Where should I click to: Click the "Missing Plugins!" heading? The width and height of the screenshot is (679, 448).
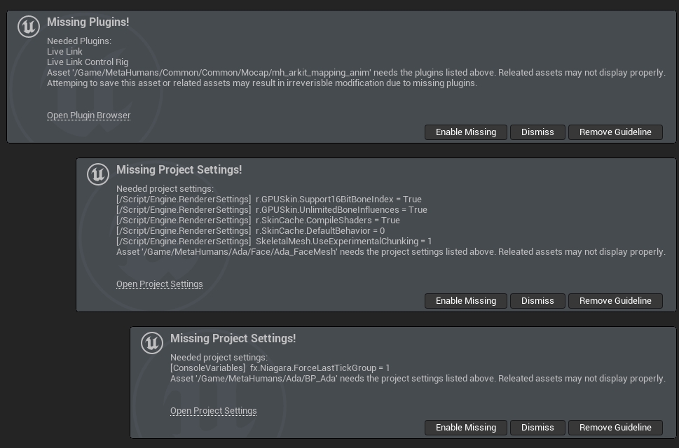[x=88, y=22]
